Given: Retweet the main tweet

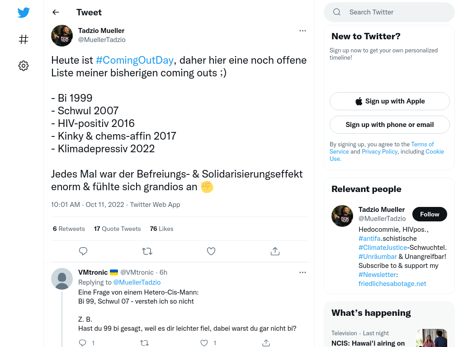Looking at the screenshot, I should 147,251.
